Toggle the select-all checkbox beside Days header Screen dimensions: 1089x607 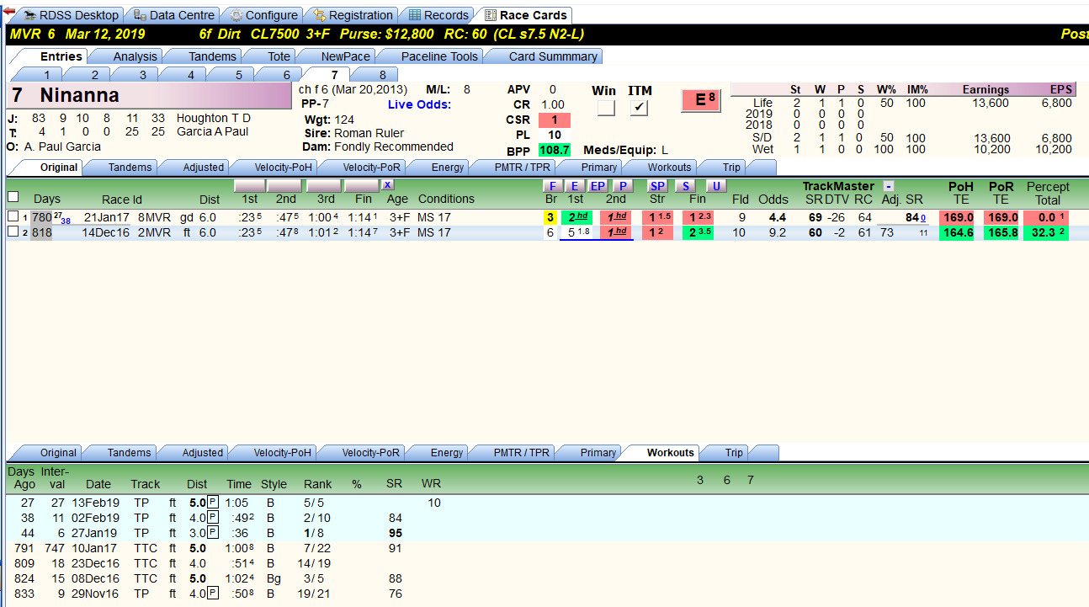pos(13,197)
